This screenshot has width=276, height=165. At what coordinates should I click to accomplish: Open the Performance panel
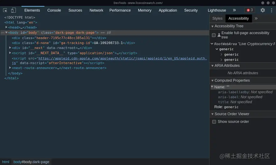point(120,10)
